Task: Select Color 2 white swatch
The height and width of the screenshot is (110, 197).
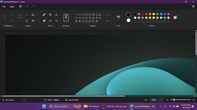Action: (x=128, y=20)
